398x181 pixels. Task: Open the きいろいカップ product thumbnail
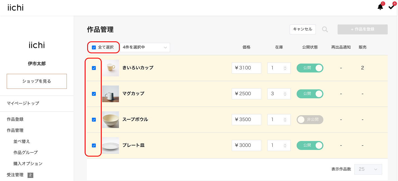point(111,68)
